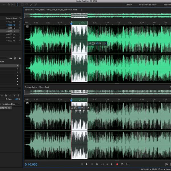Select the Lasso Selection tool

pyautogui.click(x=27, y=5)
